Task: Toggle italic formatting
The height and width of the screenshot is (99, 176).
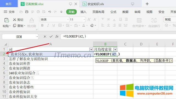Action: pos(48,26)
